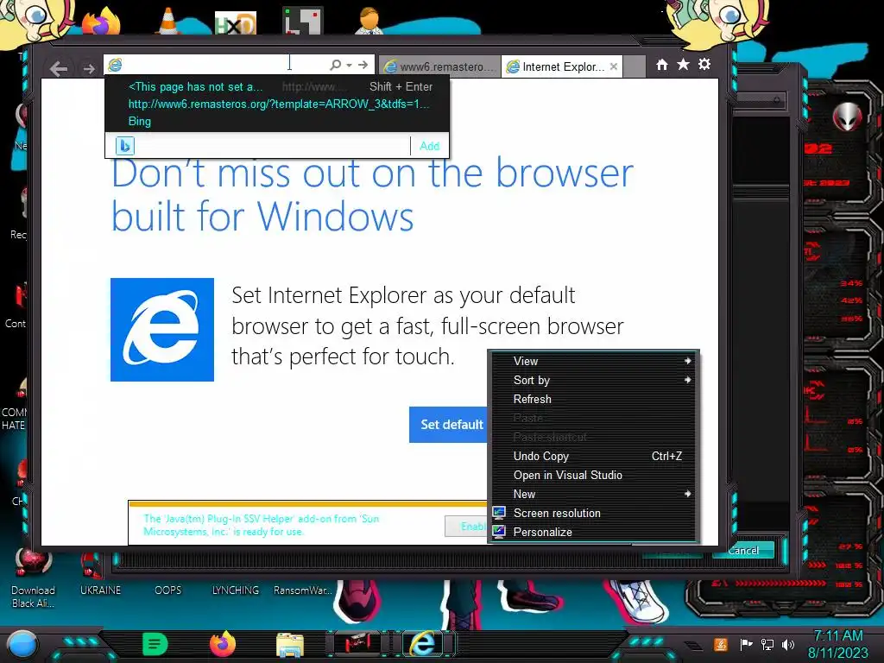Viewport: 884px width, 663px height.
Task: Close the Internet Explorer tab
Action: [614, 66]
